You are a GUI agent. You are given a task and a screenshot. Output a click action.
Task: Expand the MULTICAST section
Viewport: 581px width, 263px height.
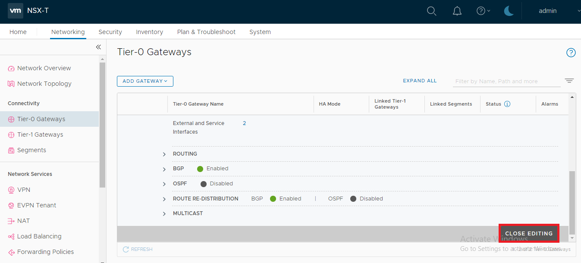[164, 214]
